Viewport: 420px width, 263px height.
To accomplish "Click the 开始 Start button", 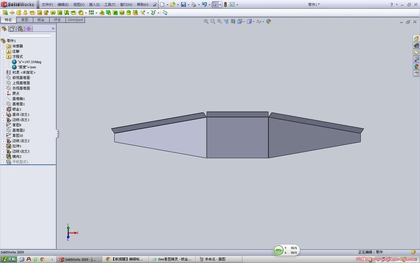I will point(8,259).
